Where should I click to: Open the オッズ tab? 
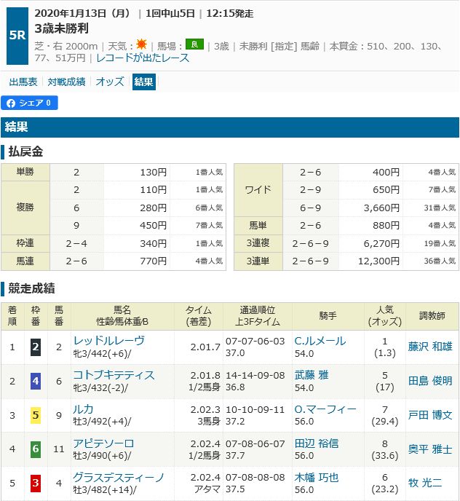click(110, 82)
